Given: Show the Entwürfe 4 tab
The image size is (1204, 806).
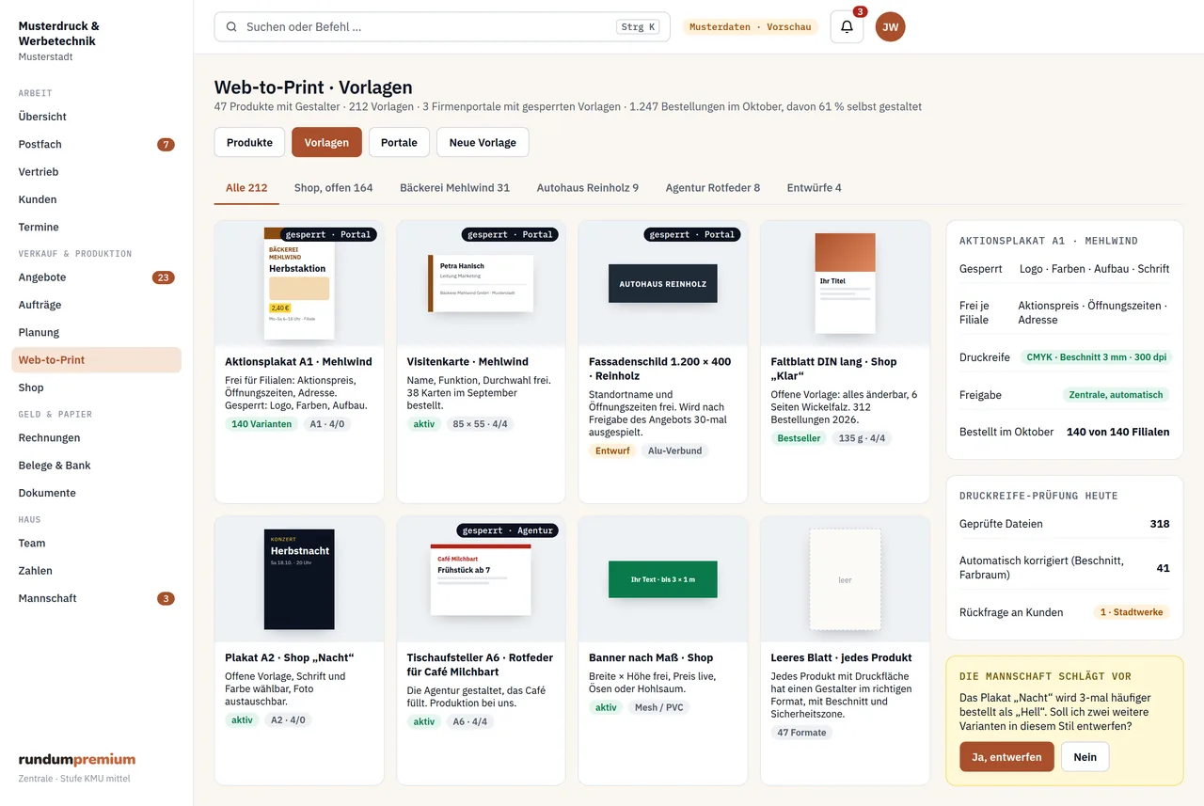Looking at the screenshot, I should click(x=815, y=188).
